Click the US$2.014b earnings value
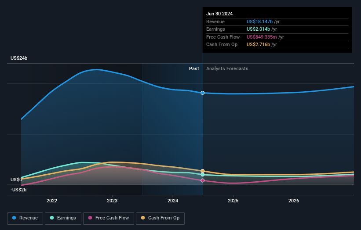This screenshot has height=230, width=361. (258, 29)
